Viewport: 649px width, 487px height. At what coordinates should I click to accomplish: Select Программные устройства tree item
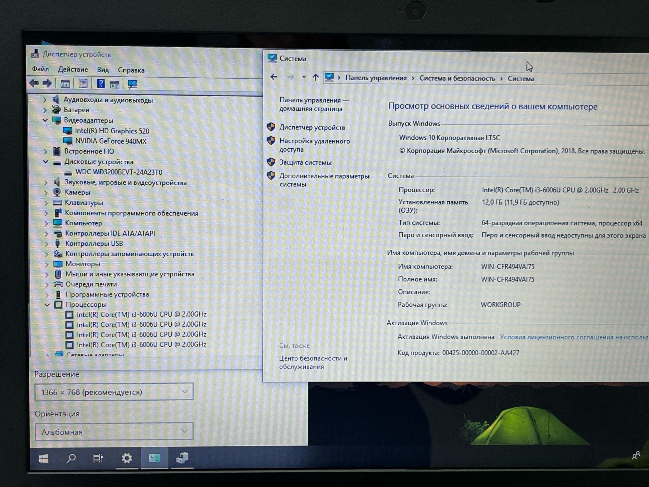tap(107, 294)
